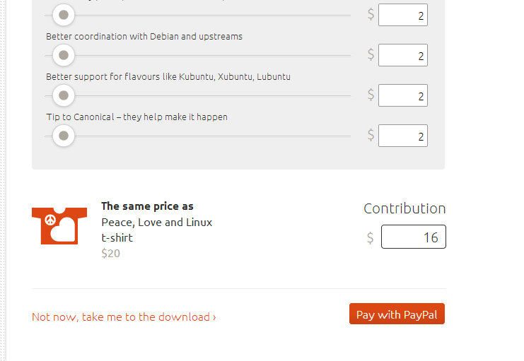Focus the Tip to Canonical amount box
Viewport: 524px width, 361px height.
pos(403,136)
